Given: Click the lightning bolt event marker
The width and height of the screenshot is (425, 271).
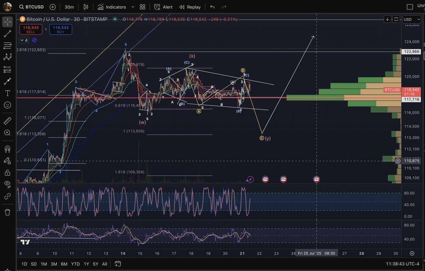Looking at the screenshot, I should click(x=250, y=179).
